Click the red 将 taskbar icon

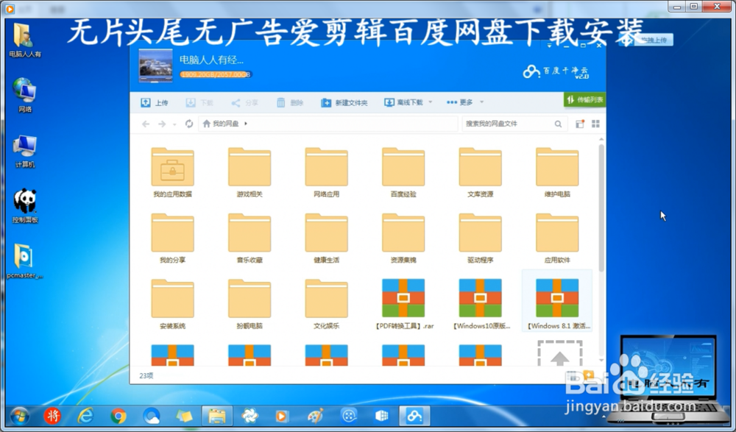pyautogui.click(x=52, y=416)
